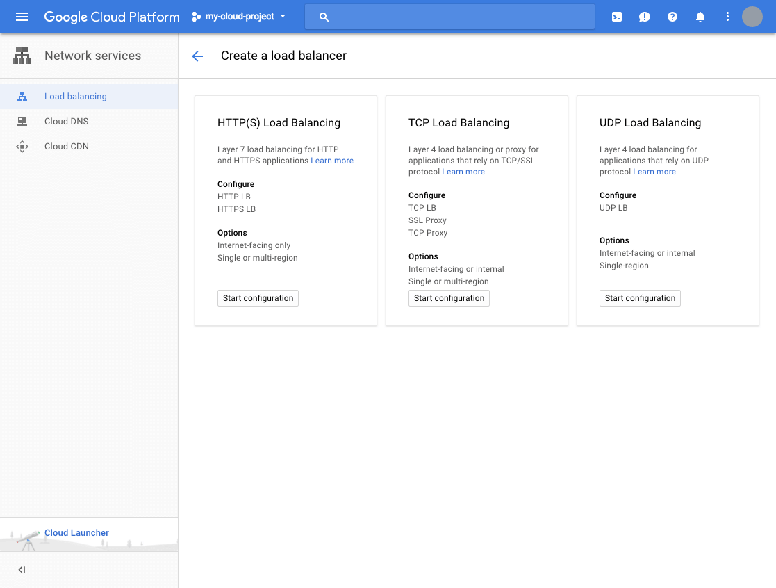Click the Cloud Launcher telescope illustration
Image resolution: width=776 pixels, height=588 pixels.
28,540
